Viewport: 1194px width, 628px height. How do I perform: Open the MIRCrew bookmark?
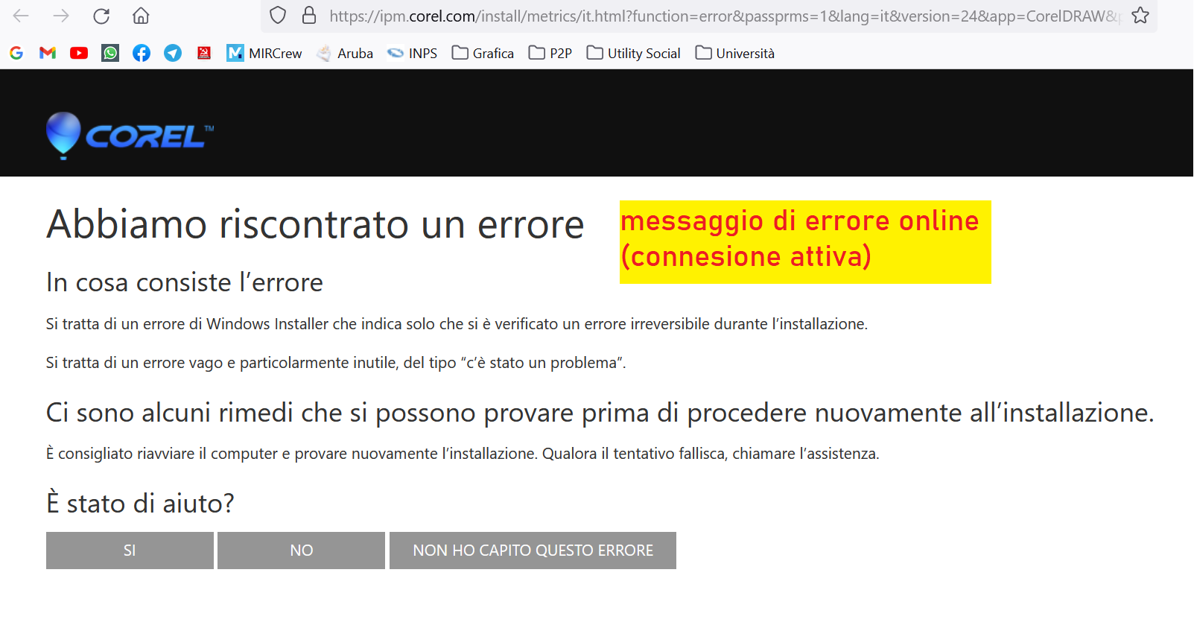(264, 53)
